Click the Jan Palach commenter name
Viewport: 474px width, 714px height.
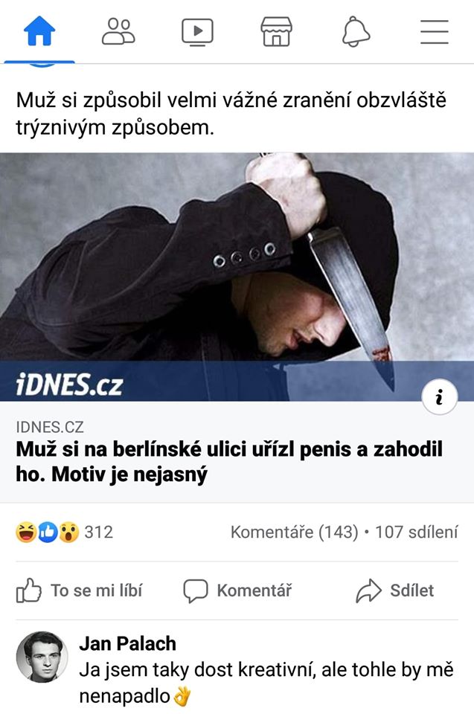(128, 643)
